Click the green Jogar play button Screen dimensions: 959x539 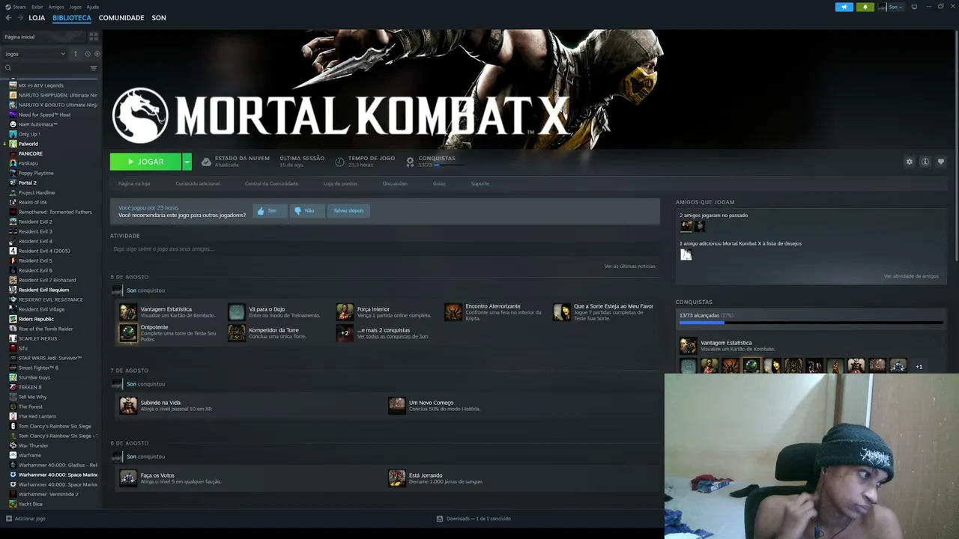click(146, 162)
